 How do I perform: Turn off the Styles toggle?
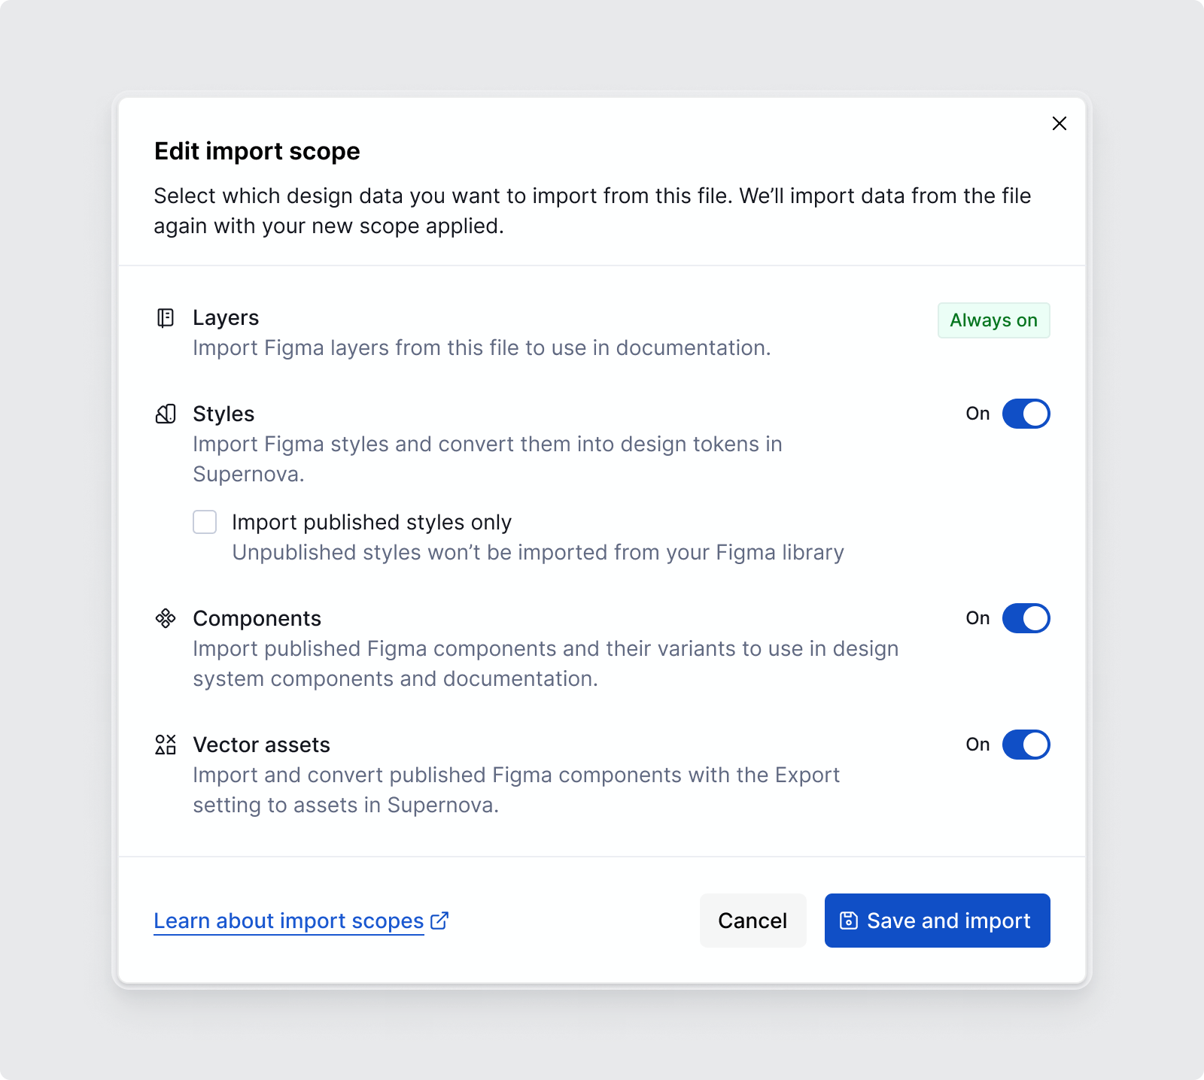1026,414
